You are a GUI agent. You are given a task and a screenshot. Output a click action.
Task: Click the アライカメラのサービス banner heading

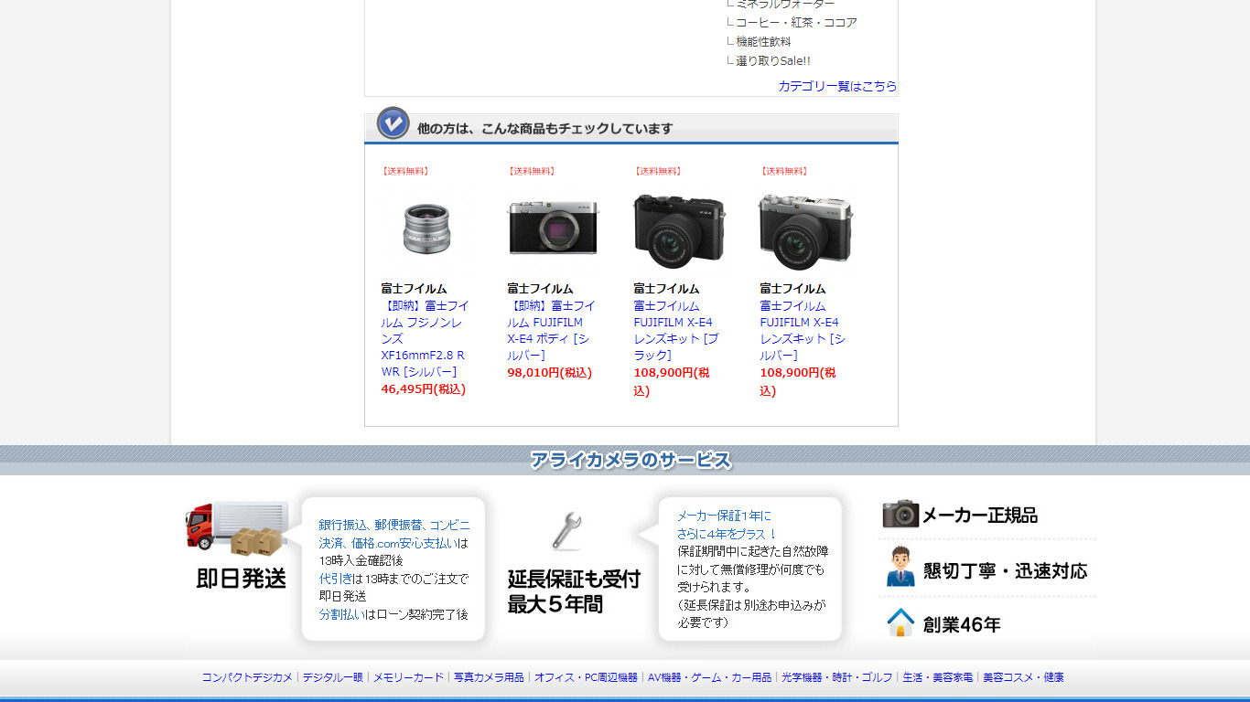click(x=631, y=460)
